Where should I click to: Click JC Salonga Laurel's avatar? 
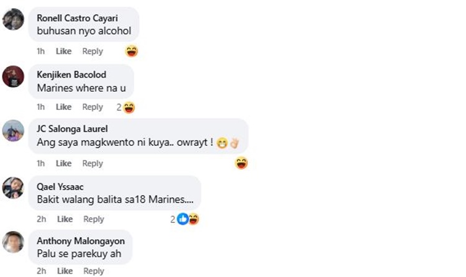pos(13,131)
